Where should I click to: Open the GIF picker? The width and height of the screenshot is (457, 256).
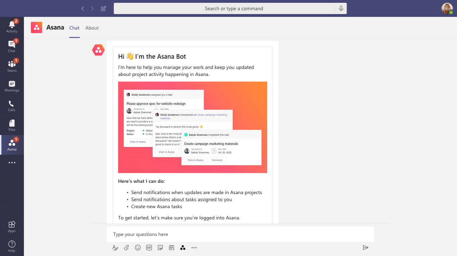(x=149, y=248)
